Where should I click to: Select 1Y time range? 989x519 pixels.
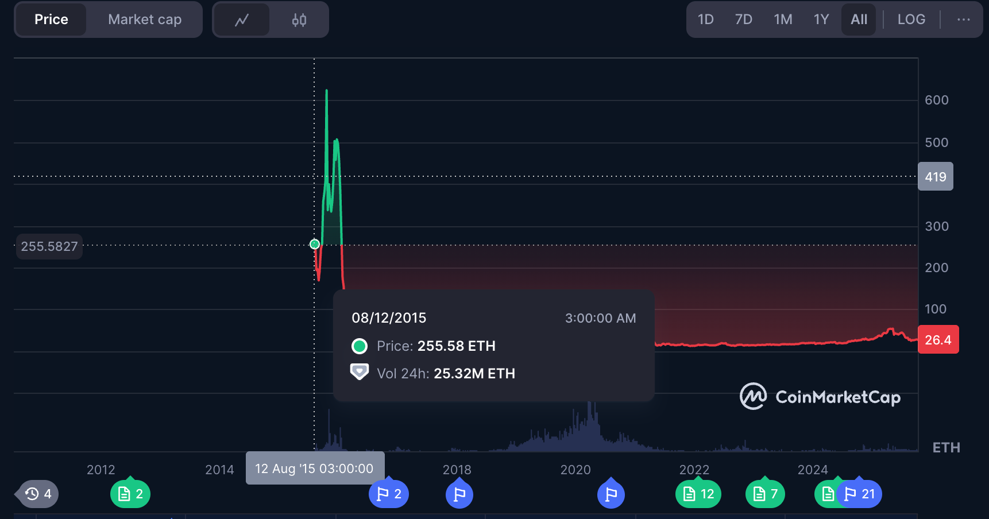click(821, 20)
